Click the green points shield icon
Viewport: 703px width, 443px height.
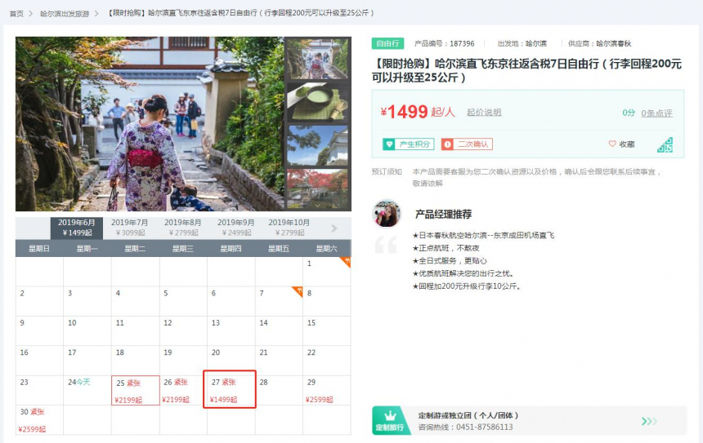(x=389, y=144)
